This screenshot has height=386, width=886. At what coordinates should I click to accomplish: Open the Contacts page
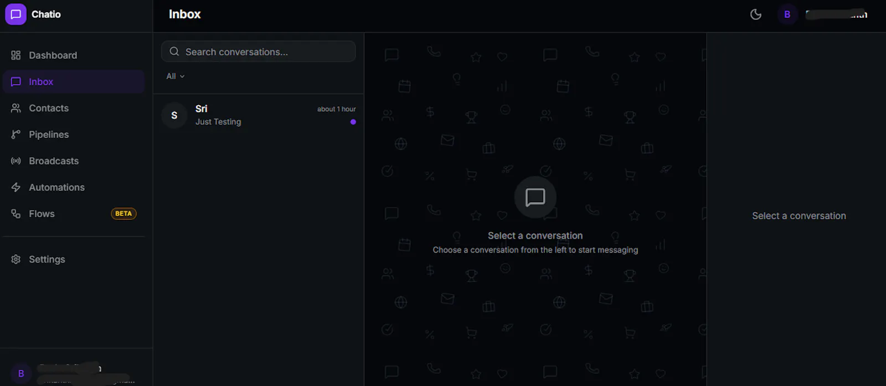coord(74,109)
